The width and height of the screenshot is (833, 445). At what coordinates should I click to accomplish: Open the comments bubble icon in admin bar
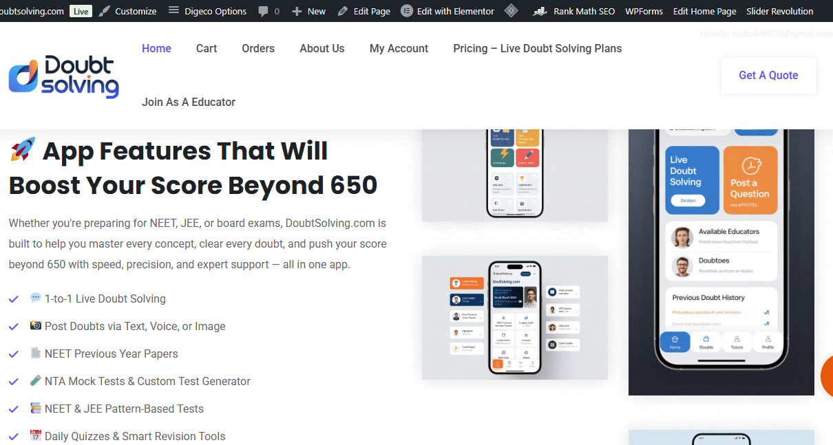264,11
